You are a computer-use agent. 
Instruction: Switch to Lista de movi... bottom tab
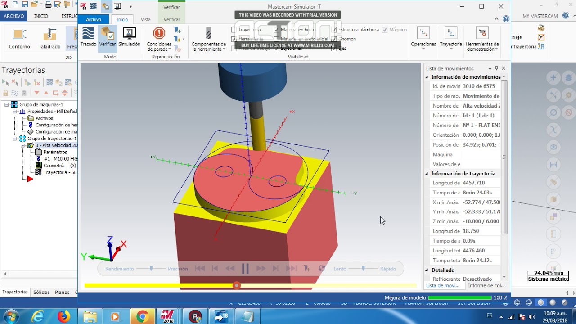(442, 285)
